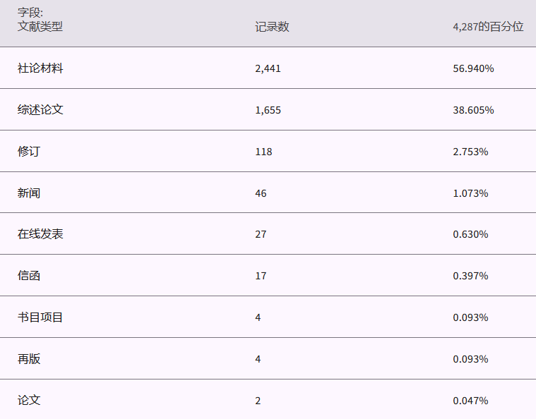Image resolution: width=536 pixels, height=419 pixels.
Task: Select the 38.605% percentage value
Action: (x=473, y=110)
